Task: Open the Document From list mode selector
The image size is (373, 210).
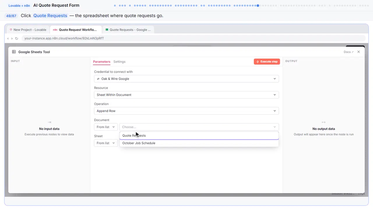Action: pyautogui.click(x=106, y=127)
